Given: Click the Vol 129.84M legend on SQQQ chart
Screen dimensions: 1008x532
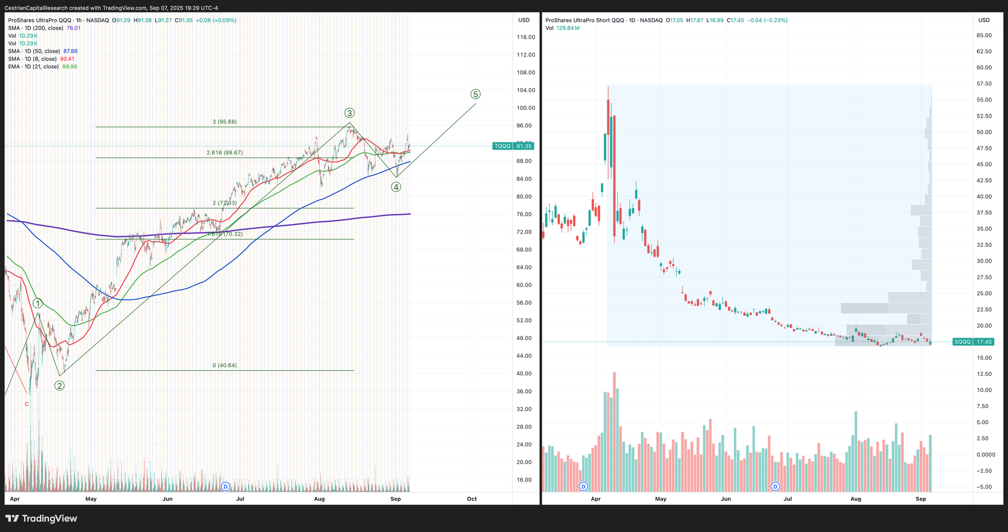Looking at the screenshot, I should (562, 28).
